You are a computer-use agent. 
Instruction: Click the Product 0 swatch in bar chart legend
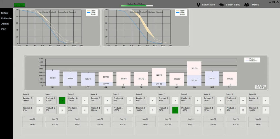(x=247, y=61)
